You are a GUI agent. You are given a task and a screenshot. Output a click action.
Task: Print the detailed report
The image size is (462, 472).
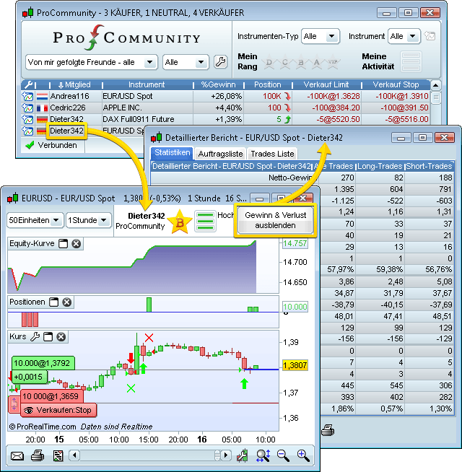328,430
